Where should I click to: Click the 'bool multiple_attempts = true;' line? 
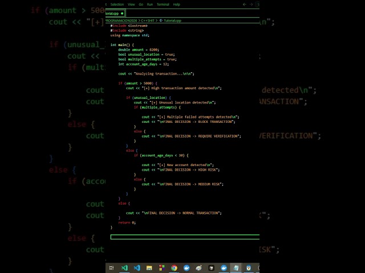point(147,59)
